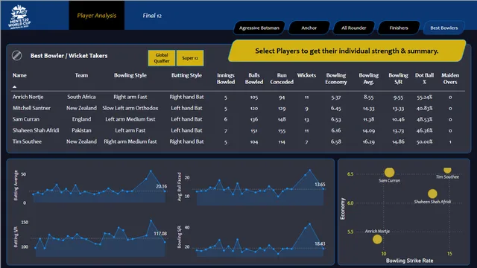Select the Anchor category
The width and height of the screenshot is (477, 268).
pos(309,28)
